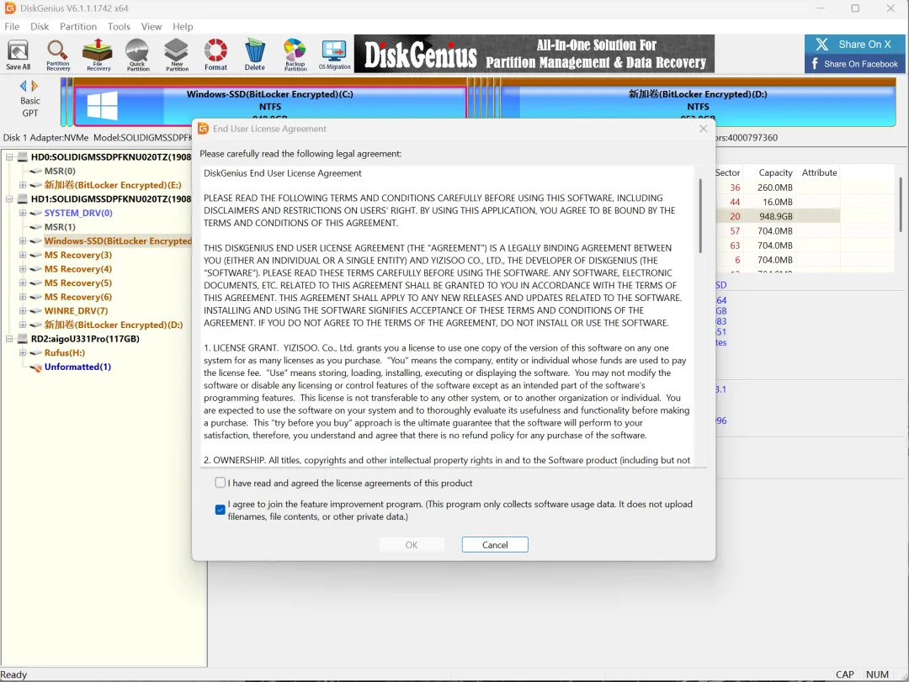This screenshot has height=682, width=909.
Task: Select the D: partition in disk map
Action: click(698, 102)
